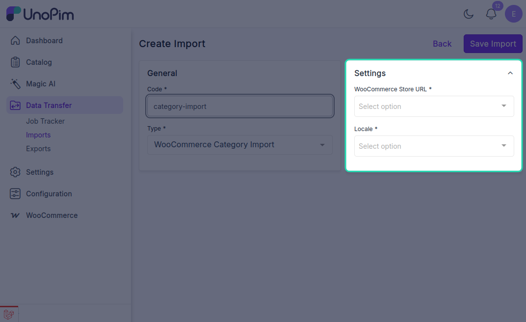
Task: Click the Create Import heading
Action: click(x=172, y=44)
